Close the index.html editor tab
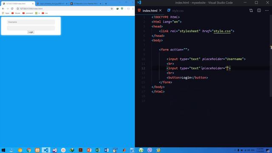The width and height of the screenshot is (272, 153). pos(160,10)
